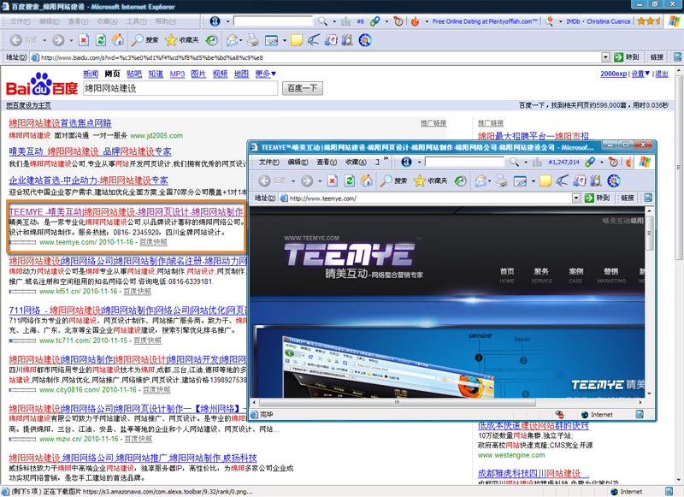Open Favorites (收藏夹) in main window toolbar
Image resolution: width=684 pixels, height=497 pixels.
point(182,40)
